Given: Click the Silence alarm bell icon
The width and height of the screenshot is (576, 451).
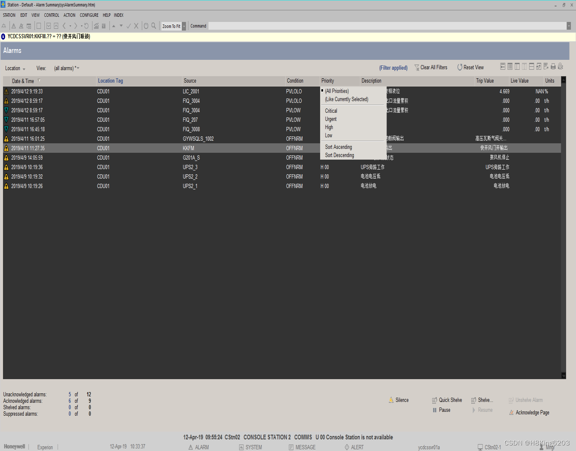Looking at the screenshot, I should click(x=391, y=400).
